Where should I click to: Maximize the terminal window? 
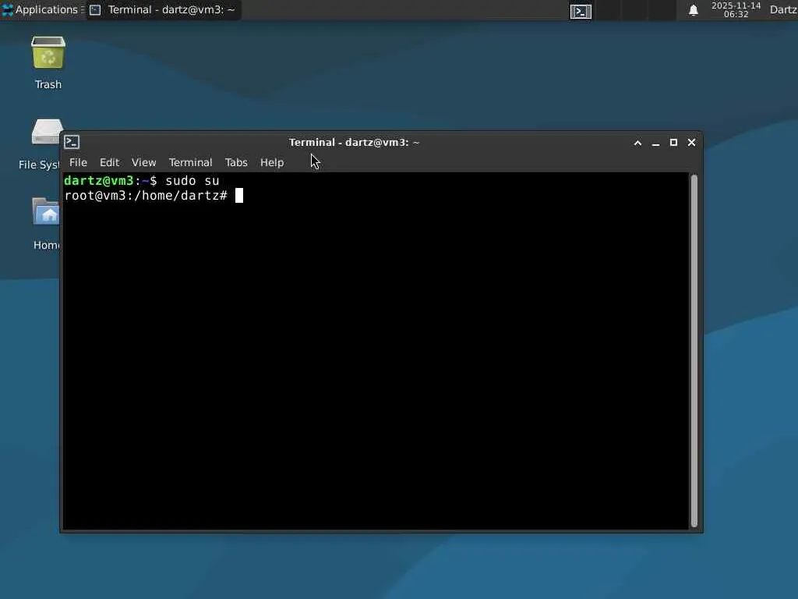[673, 143]
